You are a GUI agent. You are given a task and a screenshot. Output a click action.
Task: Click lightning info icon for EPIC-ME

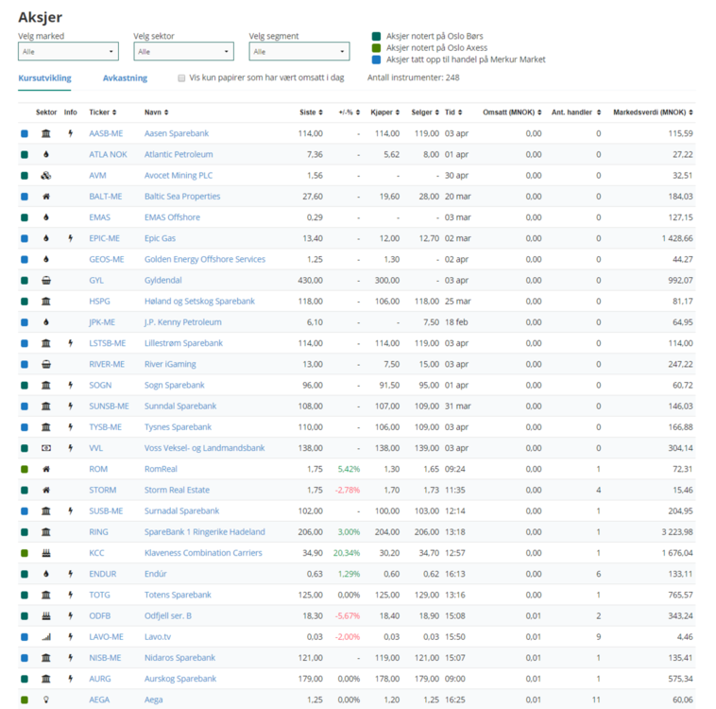[x=70, y=238]
